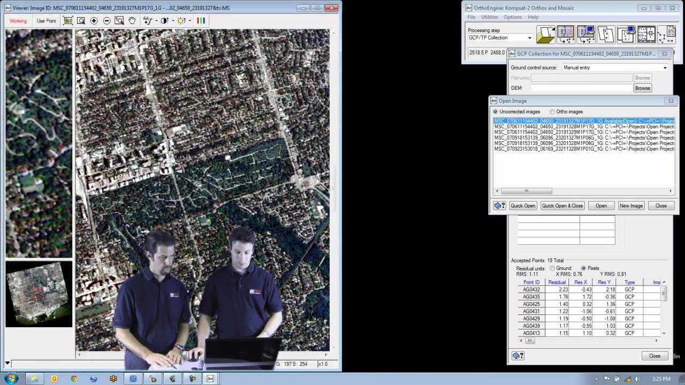
Task: Expand the contrast dropdown arrow
Action: pos(173,21)
